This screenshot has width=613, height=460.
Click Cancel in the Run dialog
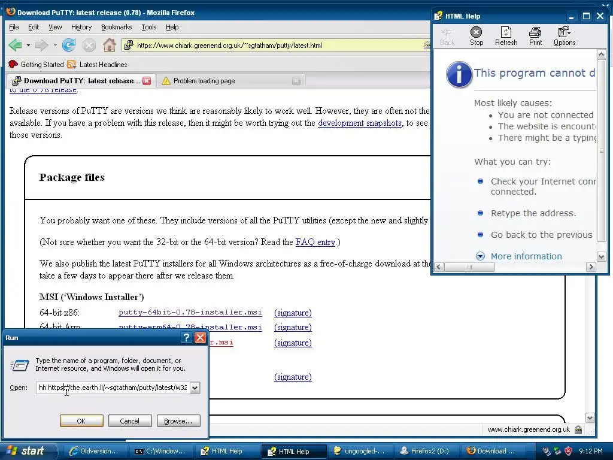(130, 421)
